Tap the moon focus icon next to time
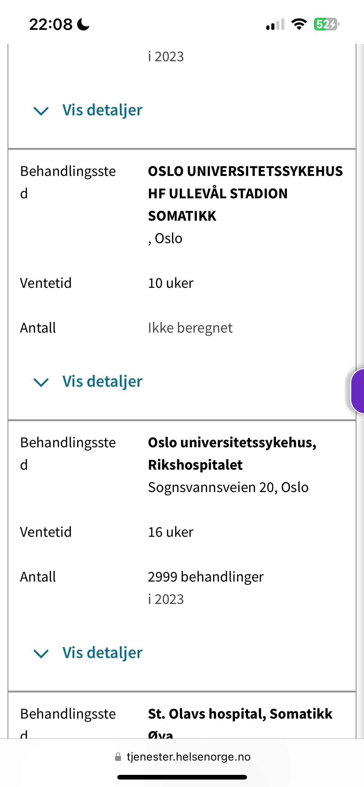This screenshot has width=364, height=787. 83,24
